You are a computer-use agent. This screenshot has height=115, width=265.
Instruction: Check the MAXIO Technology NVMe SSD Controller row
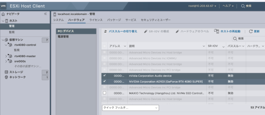click(105, 93)
